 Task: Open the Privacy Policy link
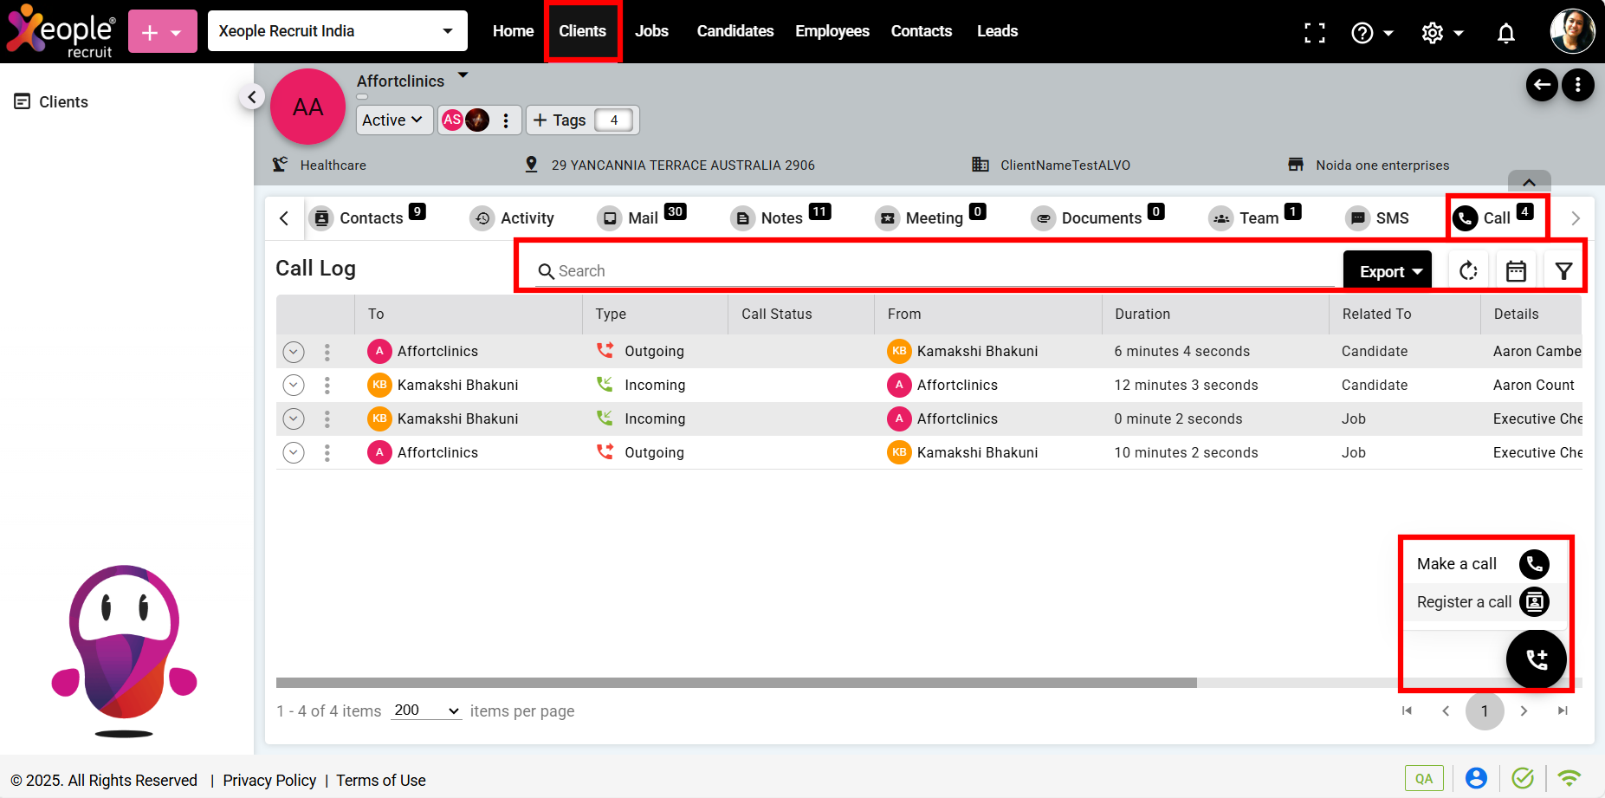tap(269, 781)
